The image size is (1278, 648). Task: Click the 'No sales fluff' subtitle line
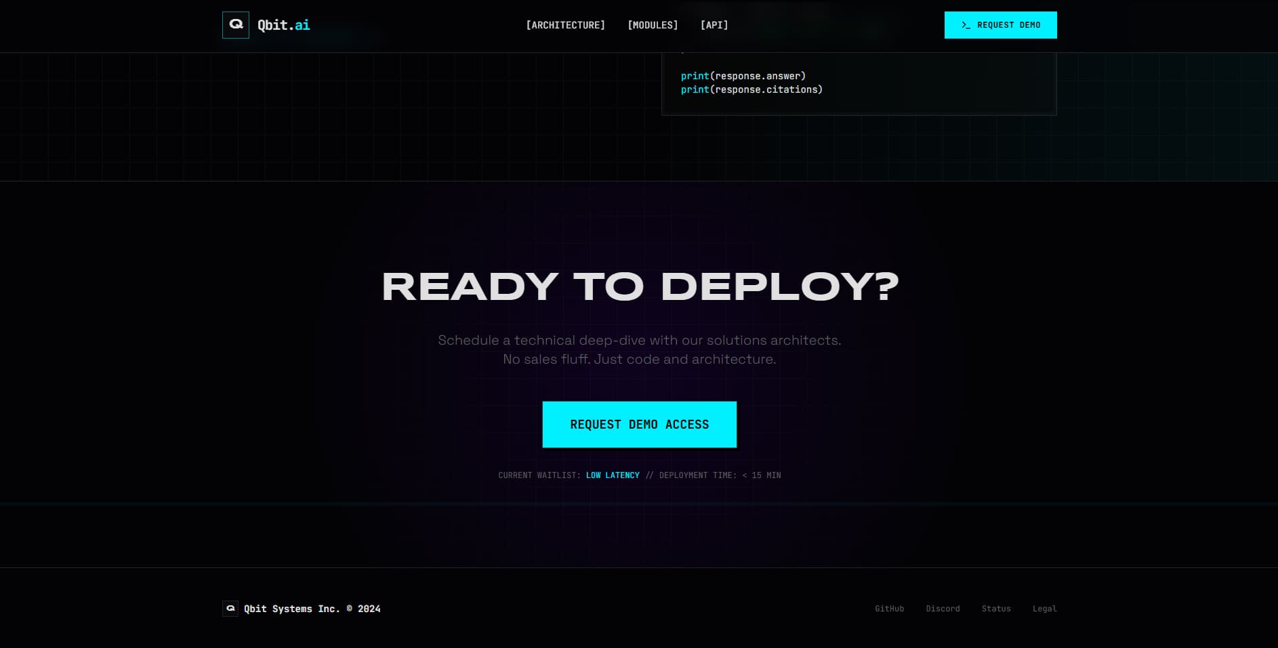[x=639, y=360]
